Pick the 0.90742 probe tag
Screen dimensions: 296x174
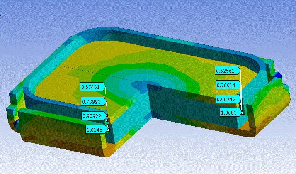(x=227, y=99)
